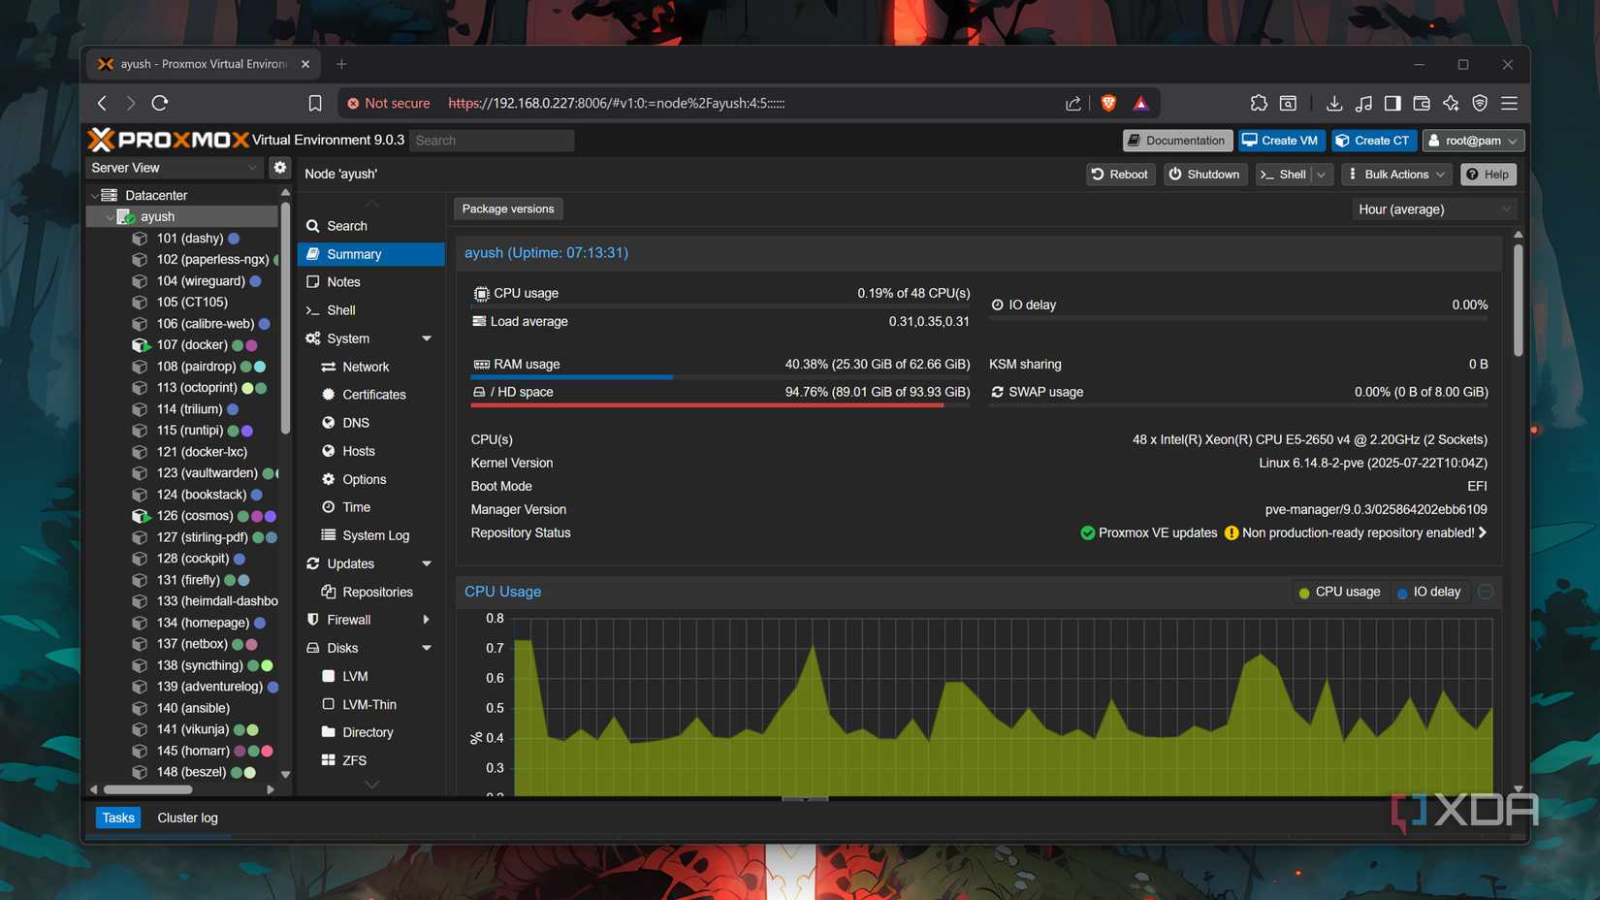Open the Summary menu item

371,254
